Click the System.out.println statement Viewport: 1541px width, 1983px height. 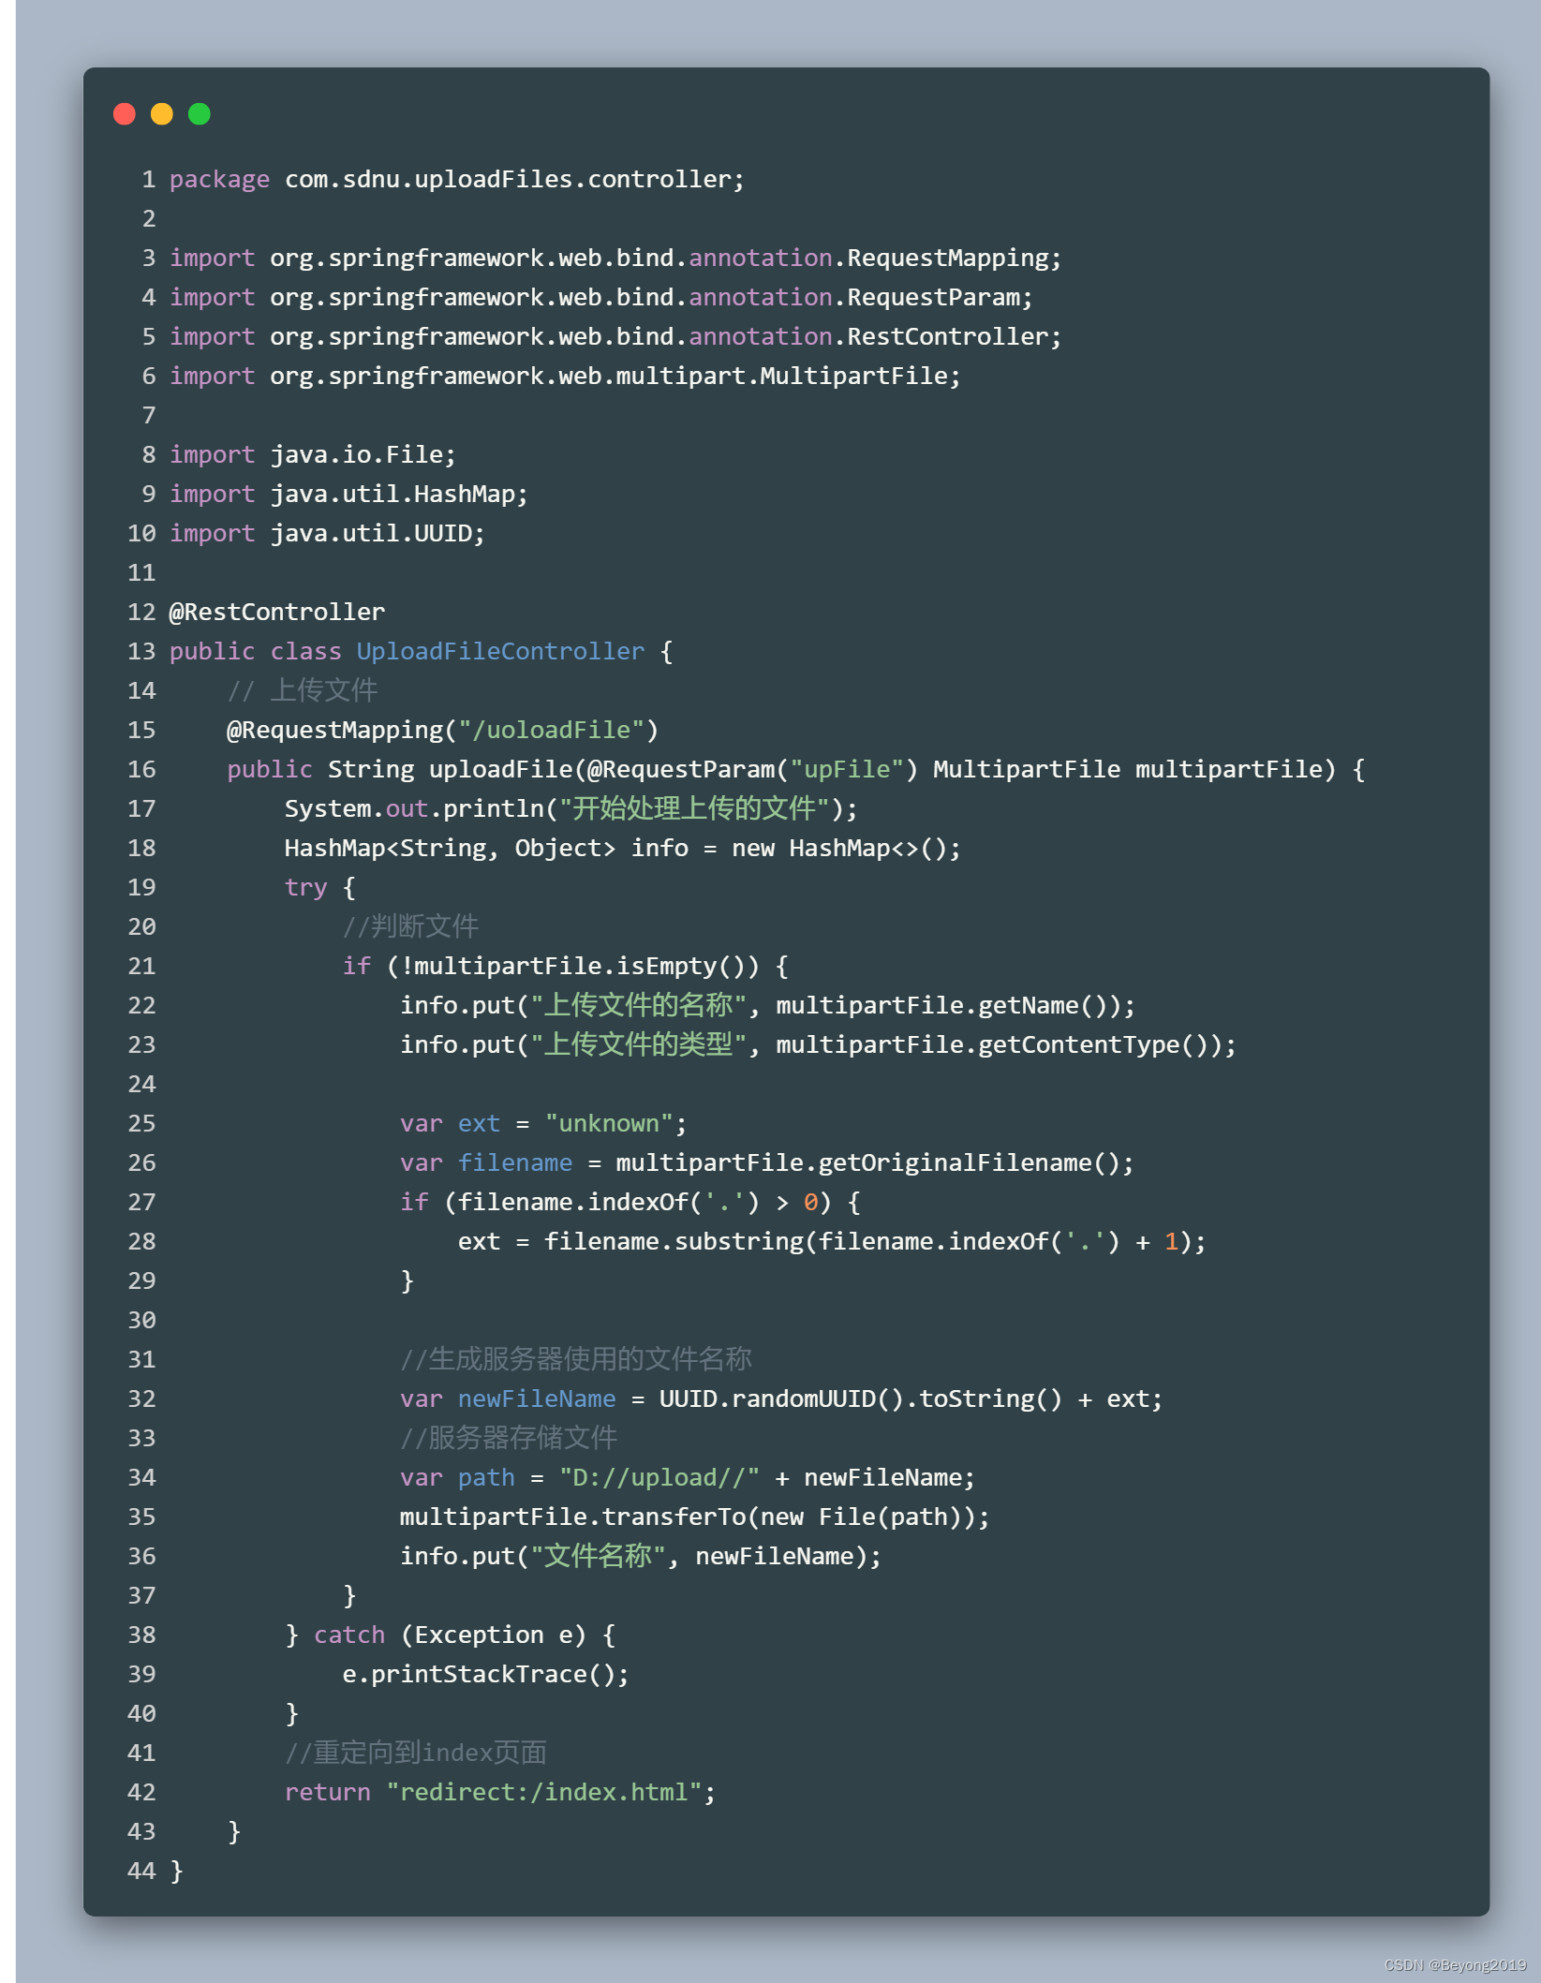570,808
